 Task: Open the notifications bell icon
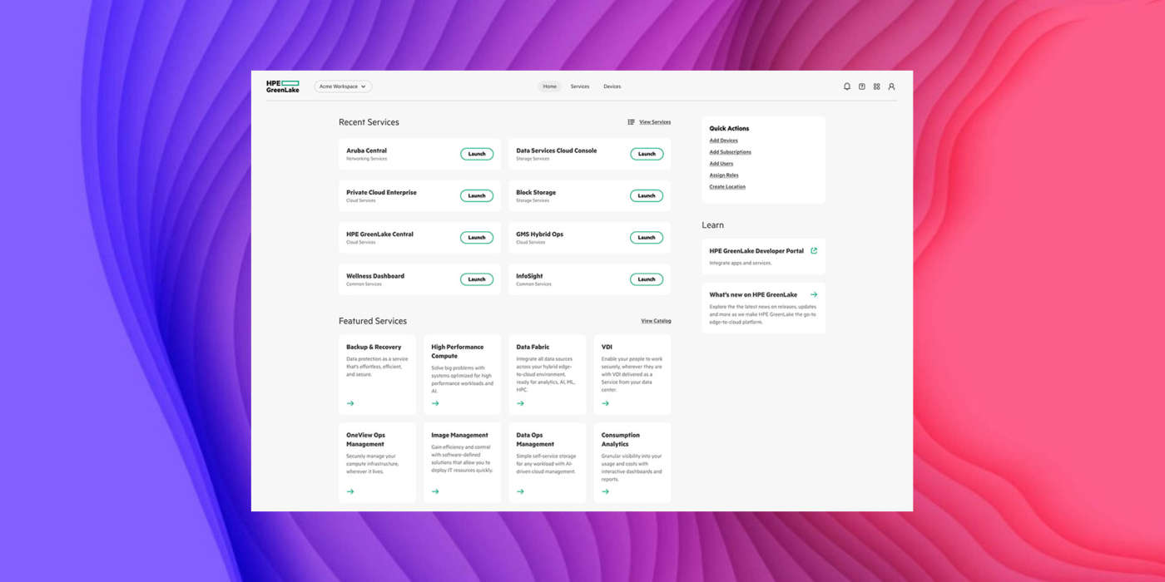[847, 86]
